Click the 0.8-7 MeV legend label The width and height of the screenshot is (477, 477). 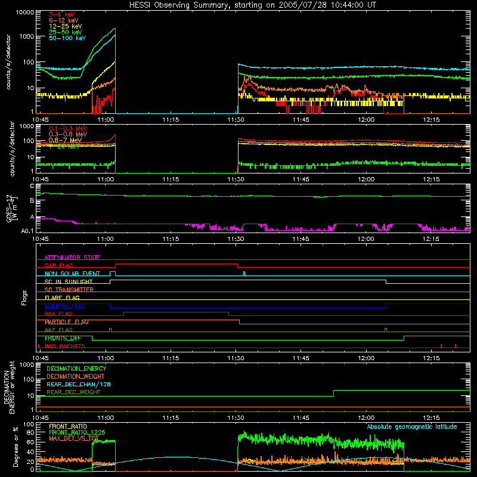point(66,140)
